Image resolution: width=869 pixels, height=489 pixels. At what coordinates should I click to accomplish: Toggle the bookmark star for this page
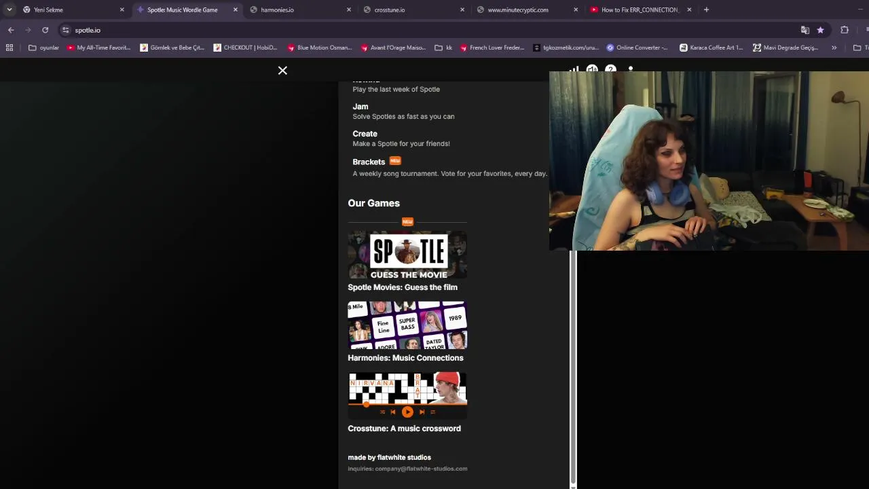pos(820,30)
